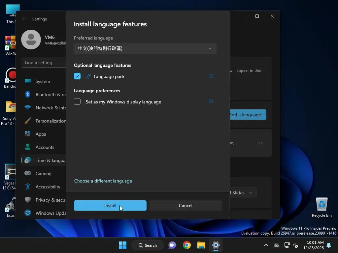338x253 pixels.
Task: Open Bluetooth & devices settings
Action: 44,95
